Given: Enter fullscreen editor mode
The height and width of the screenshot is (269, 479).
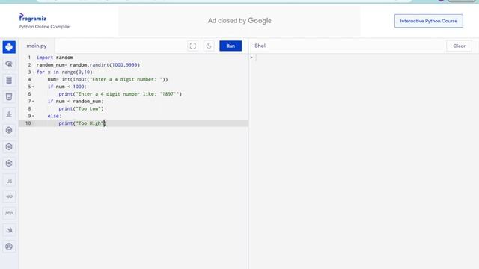Looking at the screenshot, I should coord(193,46).
